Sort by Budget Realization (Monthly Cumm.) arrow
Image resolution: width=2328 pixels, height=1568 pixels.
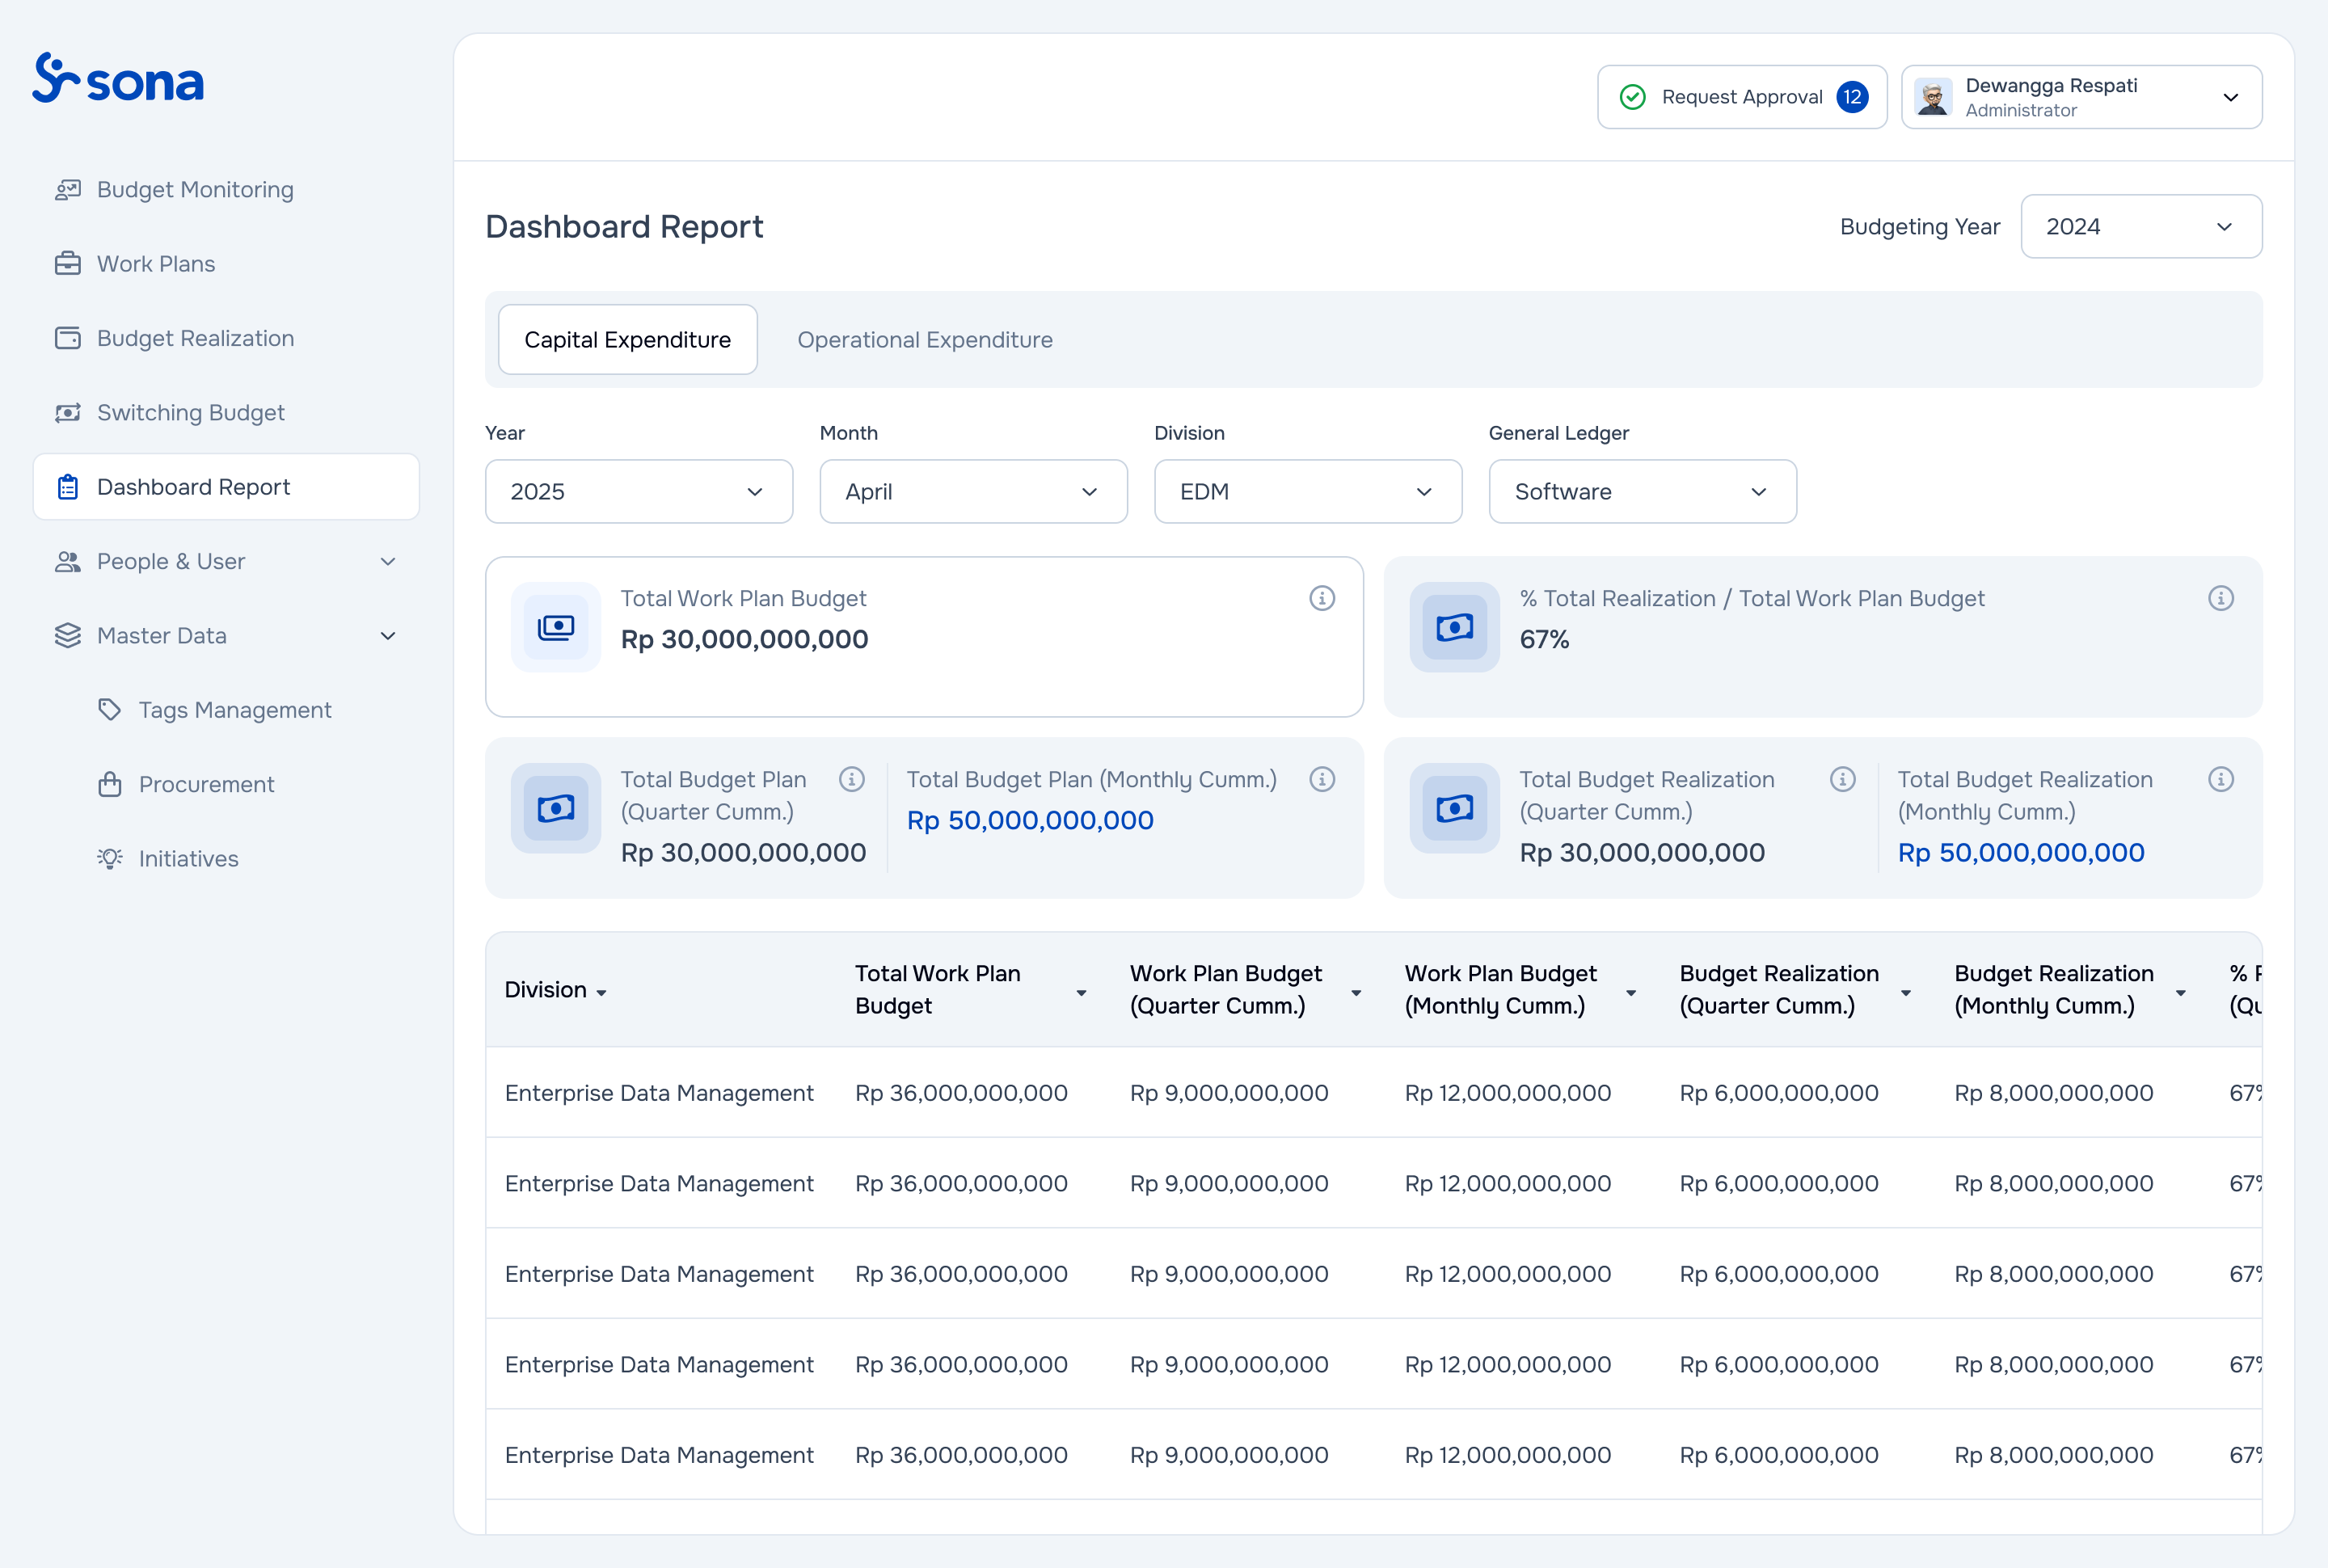2181,993
